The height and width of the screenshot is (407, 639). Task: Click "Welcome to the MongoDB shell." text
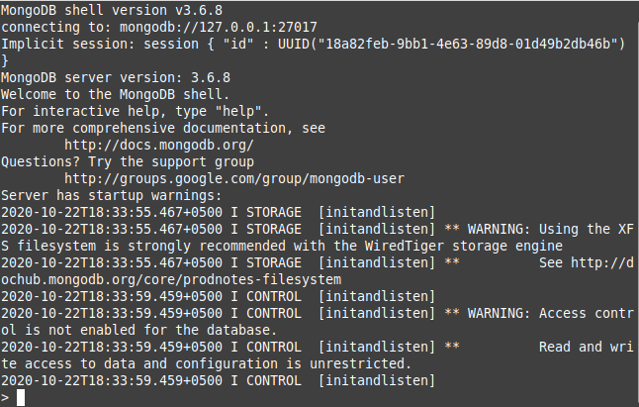click(x=116, y=93)
